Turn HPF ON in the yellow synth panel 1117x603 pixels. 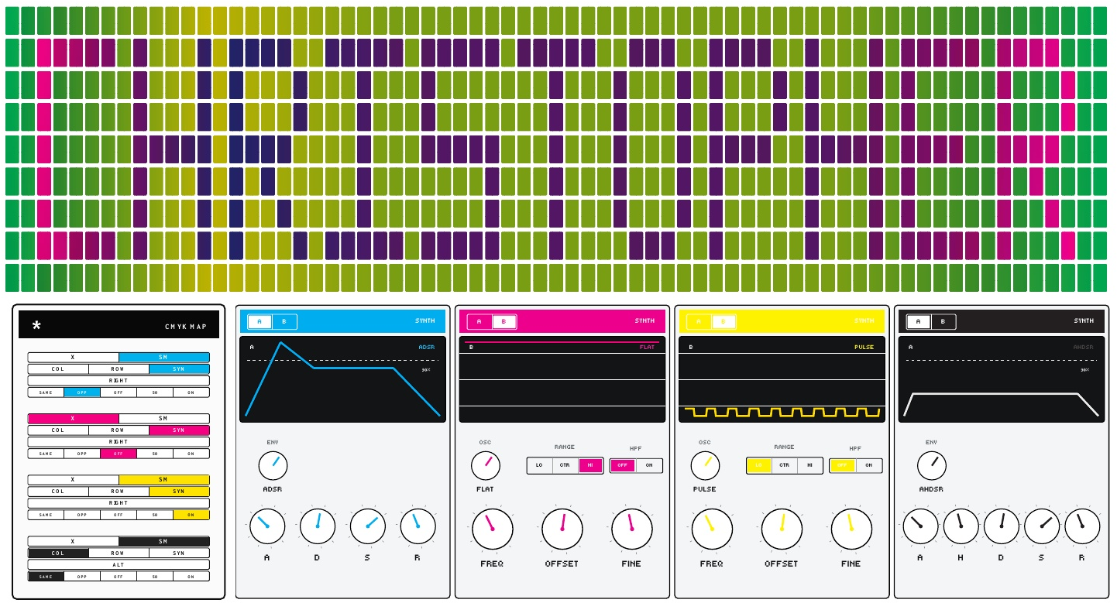pyautogui.click(x=869, y=465)
